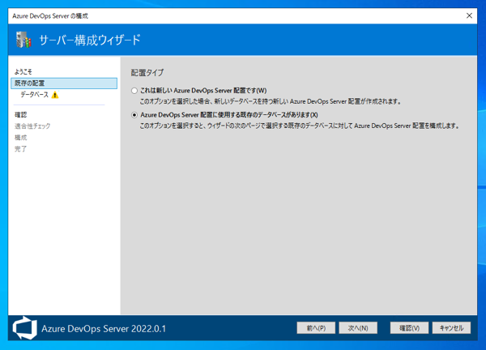Viewport: 486px width, 350px height.
Task: Close the Azure DevOps Server configuration window
Action: (469, 16)
